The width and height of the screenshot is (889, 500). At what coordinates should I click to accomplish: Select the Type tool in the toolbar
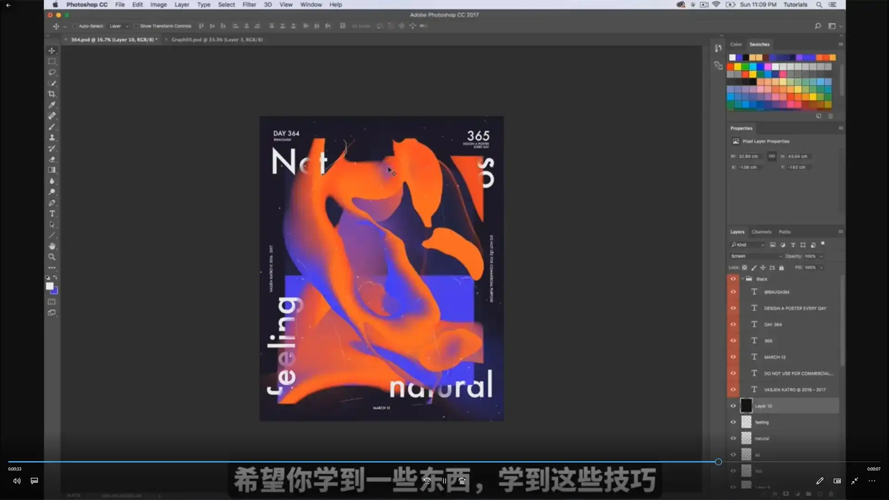[51, 213]
